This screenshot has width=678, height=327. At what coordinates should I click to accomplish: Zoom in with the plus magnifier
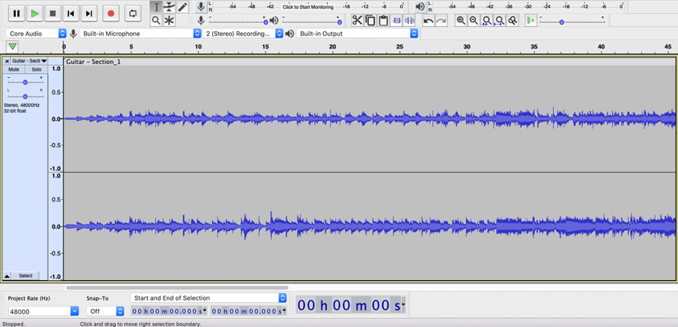[x=461, y=21]
